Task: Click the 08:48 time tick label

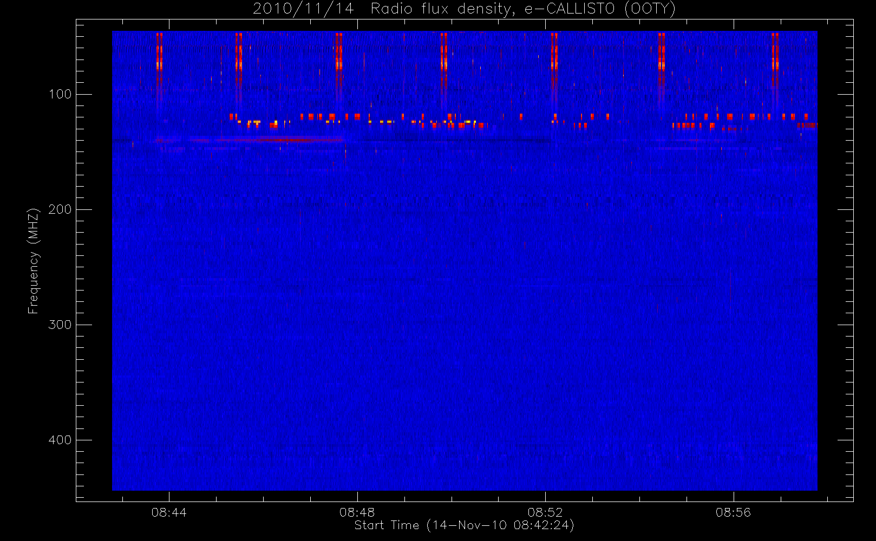Action: [x=357, y=512]
